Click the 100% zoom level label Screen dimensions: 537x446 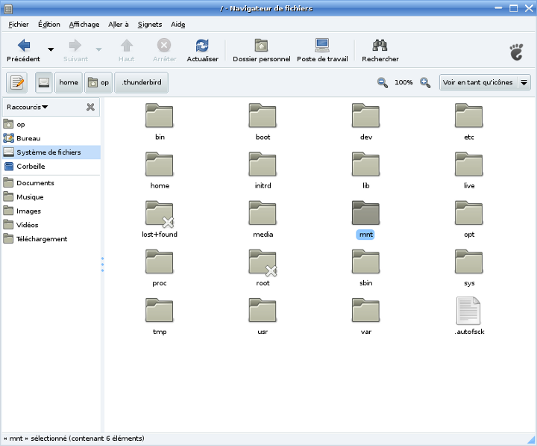coord(403,83)
